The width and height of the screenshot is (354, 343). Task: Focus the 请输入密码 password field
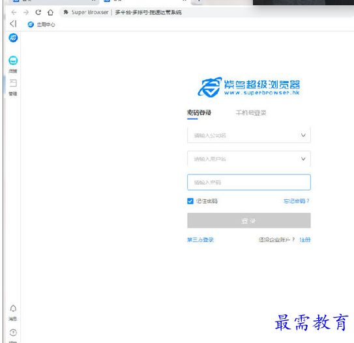[249, 182]
